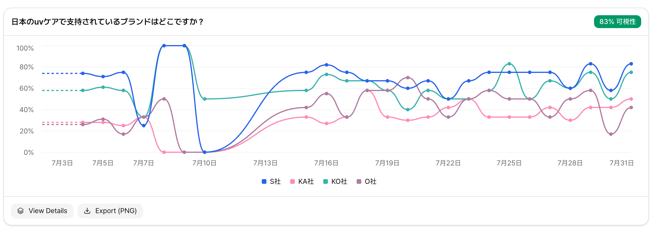Click the Export download icon

point(87,211)
